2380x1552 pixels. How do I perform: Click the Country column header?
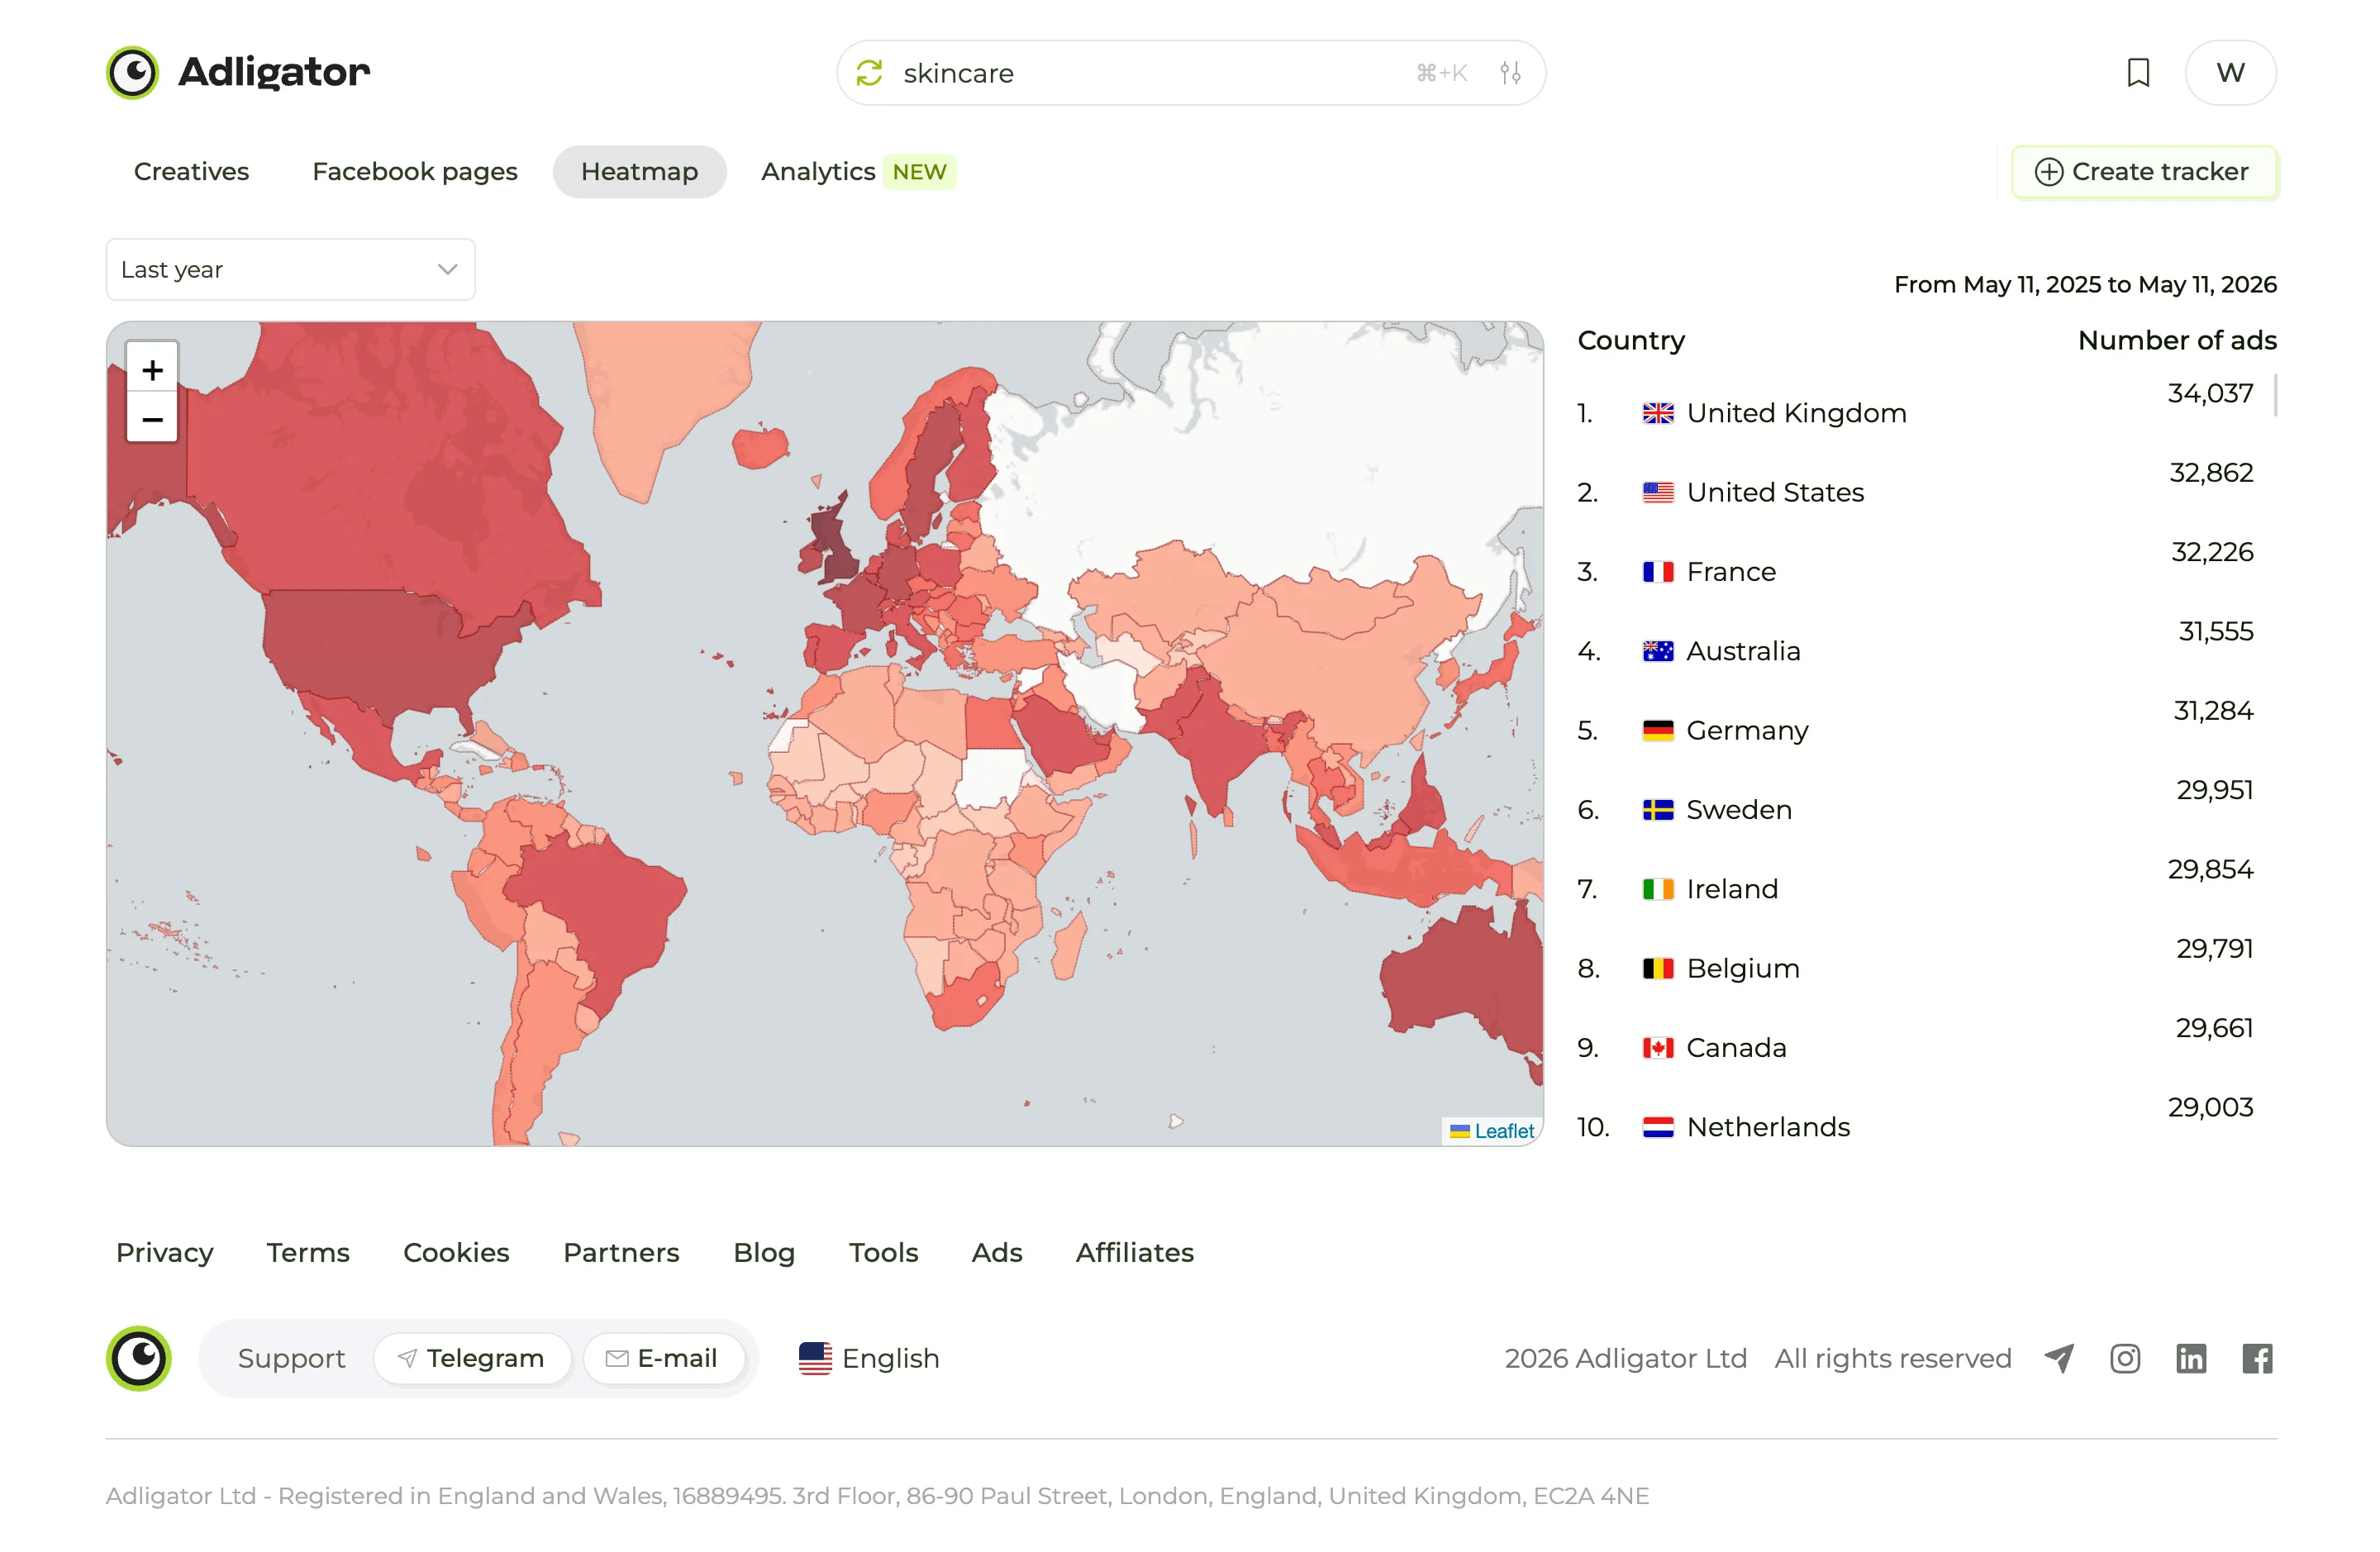(x=1631, y=340)
